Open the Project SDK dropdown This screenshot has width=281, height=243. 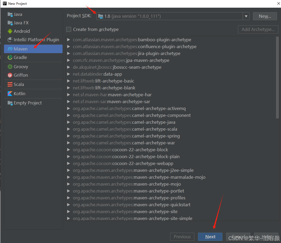coord(246,16)
